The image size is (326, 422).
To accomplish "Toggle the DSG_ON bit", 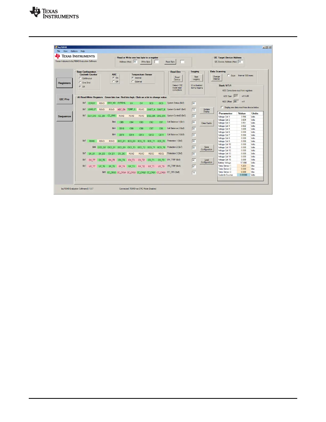I will click(x=151, y=116).
